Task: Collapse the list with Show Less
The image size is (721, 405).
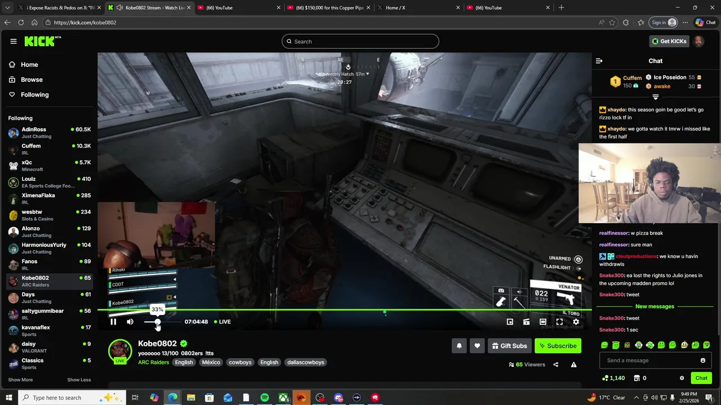Action: 79,380
